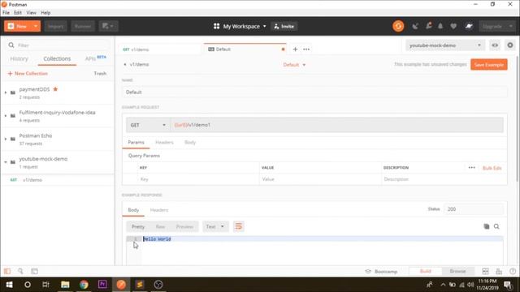Switch to Browse mode
Image resolution: width=520 pixels, height=292 pixels.
click(457, 271)
